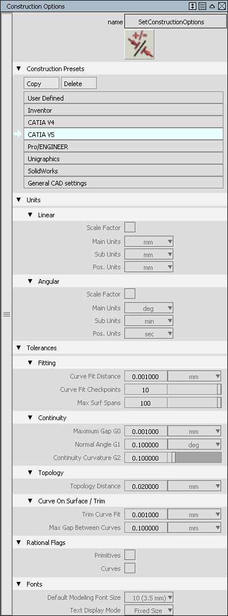Open the Curve Fit Distance units dropdown
Screen dimensions: 228x616
coord(194,376)
